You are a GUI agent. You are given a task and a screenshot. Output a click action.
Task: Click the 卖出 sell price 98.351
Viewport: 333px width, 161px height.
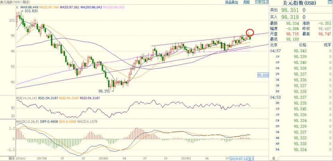[x=289, y=10]
